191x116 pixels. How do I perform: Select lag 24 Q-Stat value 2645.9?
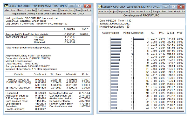click(171, 108)
